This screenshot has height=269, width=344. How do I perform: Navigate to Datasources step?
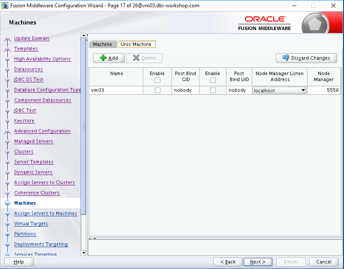point(28,69)
